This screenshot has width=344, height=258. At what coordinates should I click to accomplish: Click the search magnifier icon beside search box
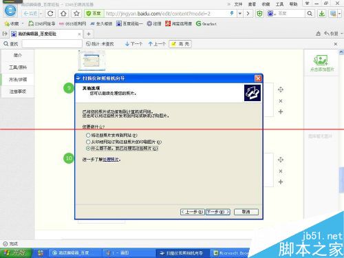(310, 14)
